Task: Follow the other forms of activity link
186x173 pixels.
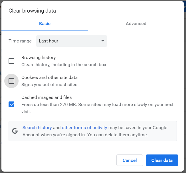Action: [x=84, y=128]
